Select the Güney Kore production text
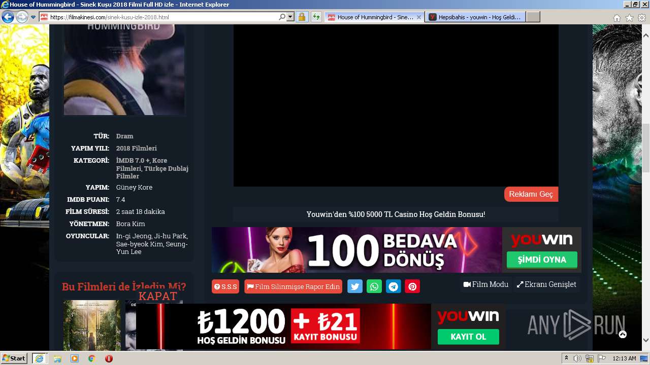Image resolution: width=650 pixels, height=365 pixels. pos(134,187)
